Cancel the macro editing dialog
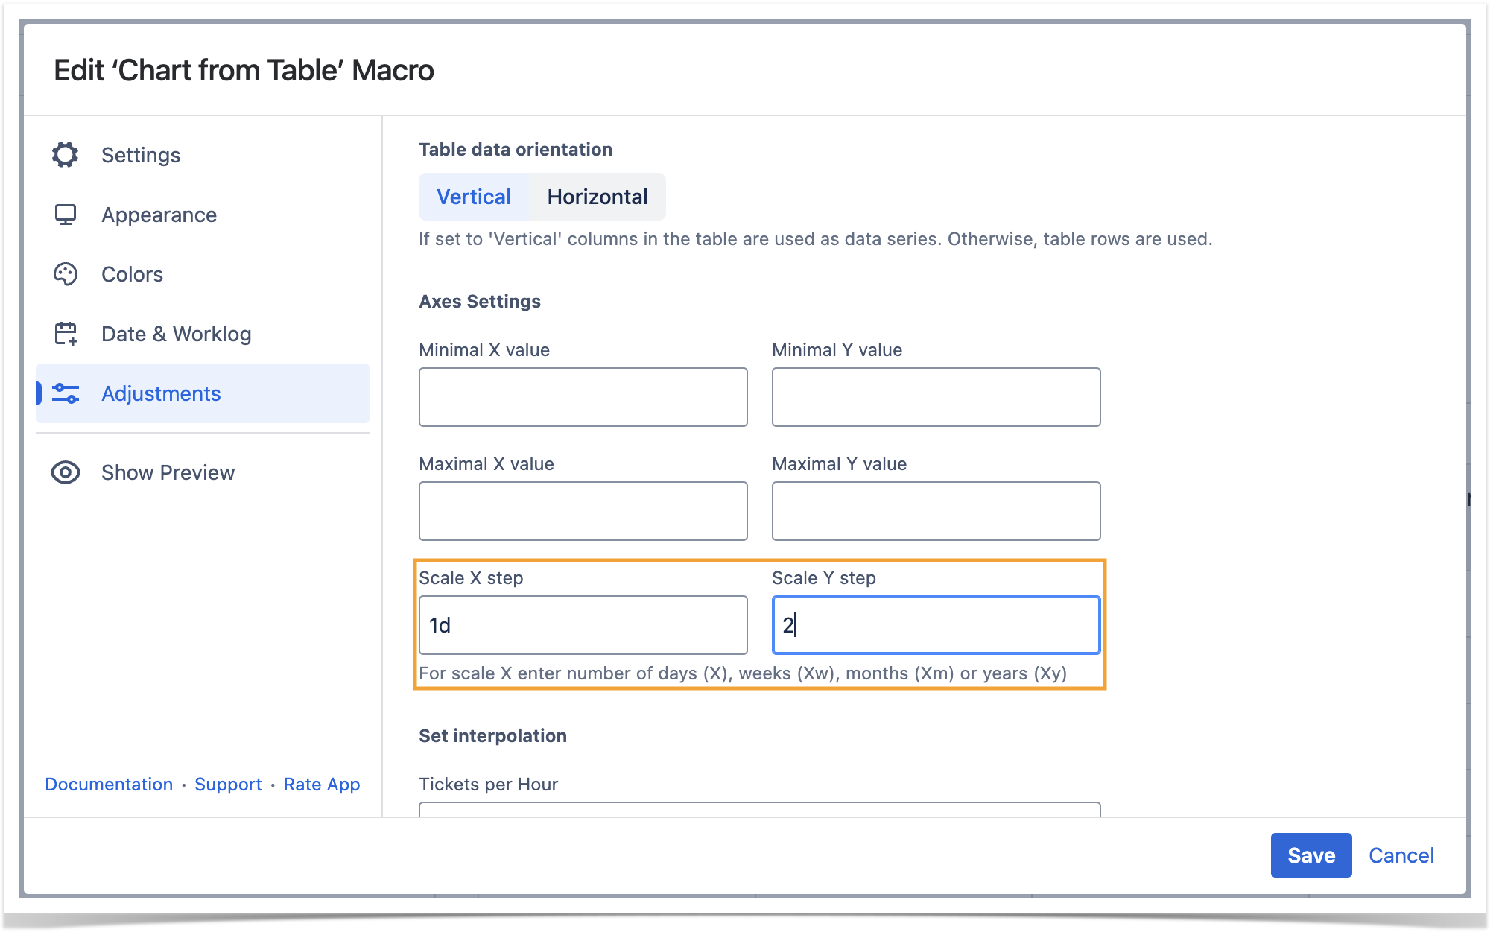This screenshot has width=1496, height=935. (x=1401, y=855)
